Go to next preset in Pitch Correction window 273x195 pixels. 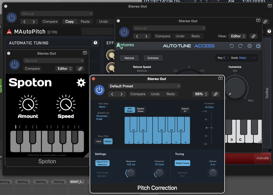[121, 94]
